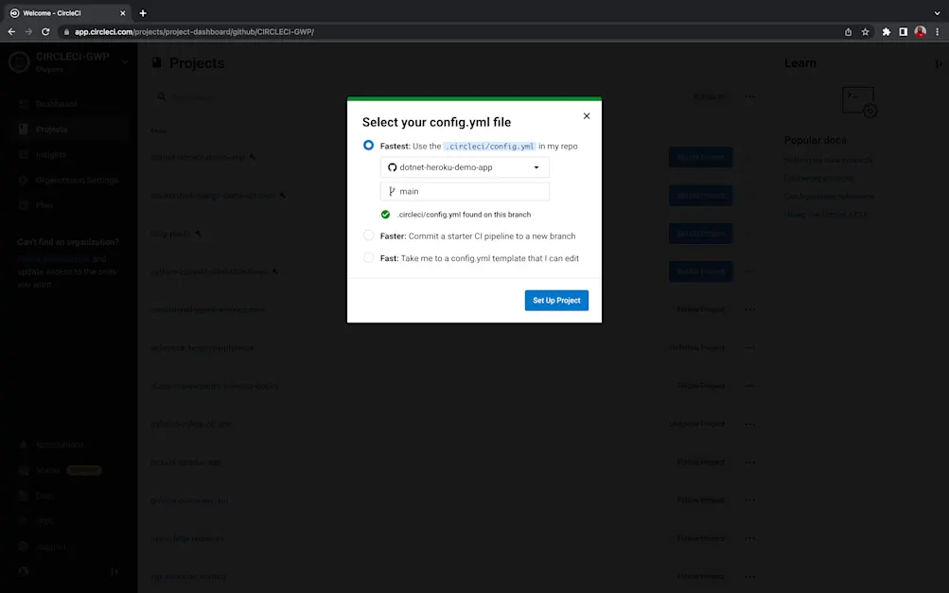This screenshot has width=949, height=593.
Task: Open the Setting up new projects doc link
Action: (829, 161)
